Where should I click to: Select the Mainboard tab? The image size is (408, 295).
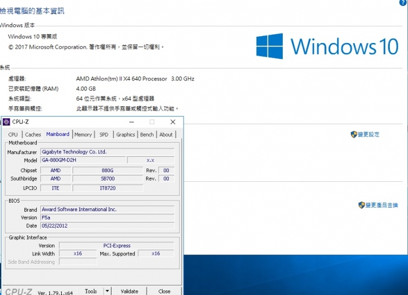click(x=58, y=134)
